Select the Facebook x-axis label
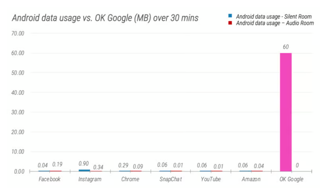Screen dimensions: 320x188 pyautogui.click(x=50, y=179)
